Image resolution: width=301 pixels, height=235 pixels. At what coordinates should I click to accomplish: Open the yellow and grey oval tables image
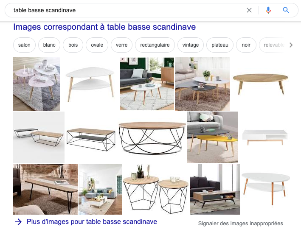[x=212, y=137]
